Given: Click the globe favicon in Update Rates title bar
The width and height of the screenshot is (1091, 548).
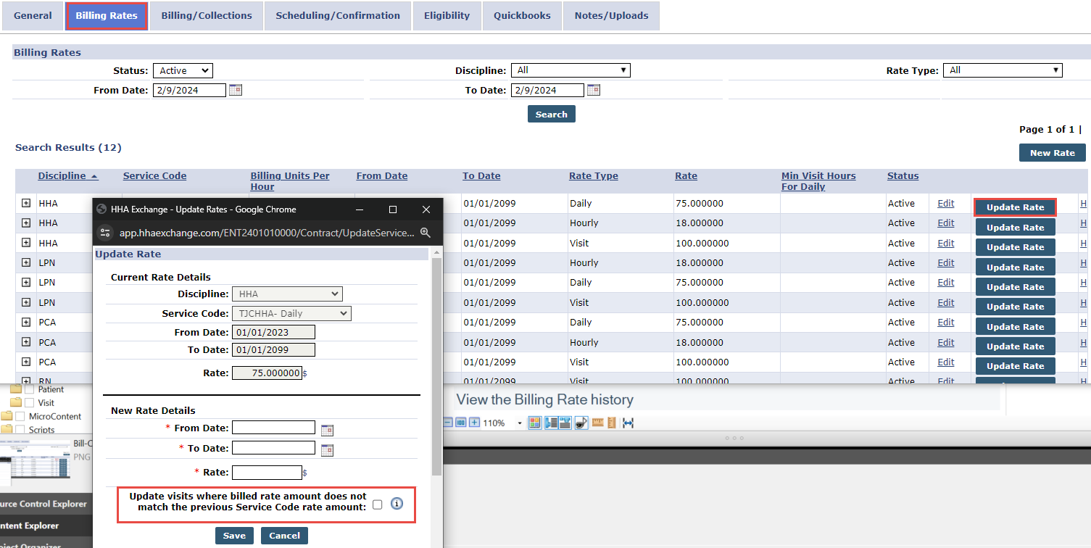Looking at the screenshot, I should pos(101,209).
